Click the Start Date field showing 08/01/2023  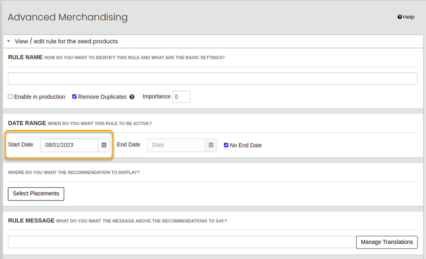point(69,145)
